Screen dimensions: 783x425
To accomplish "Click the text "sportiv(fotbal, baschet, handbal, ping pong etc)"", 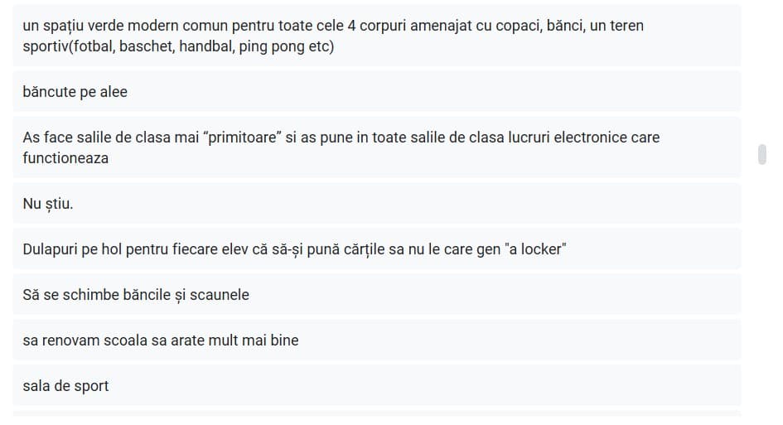I will click(x=178, y=46).
